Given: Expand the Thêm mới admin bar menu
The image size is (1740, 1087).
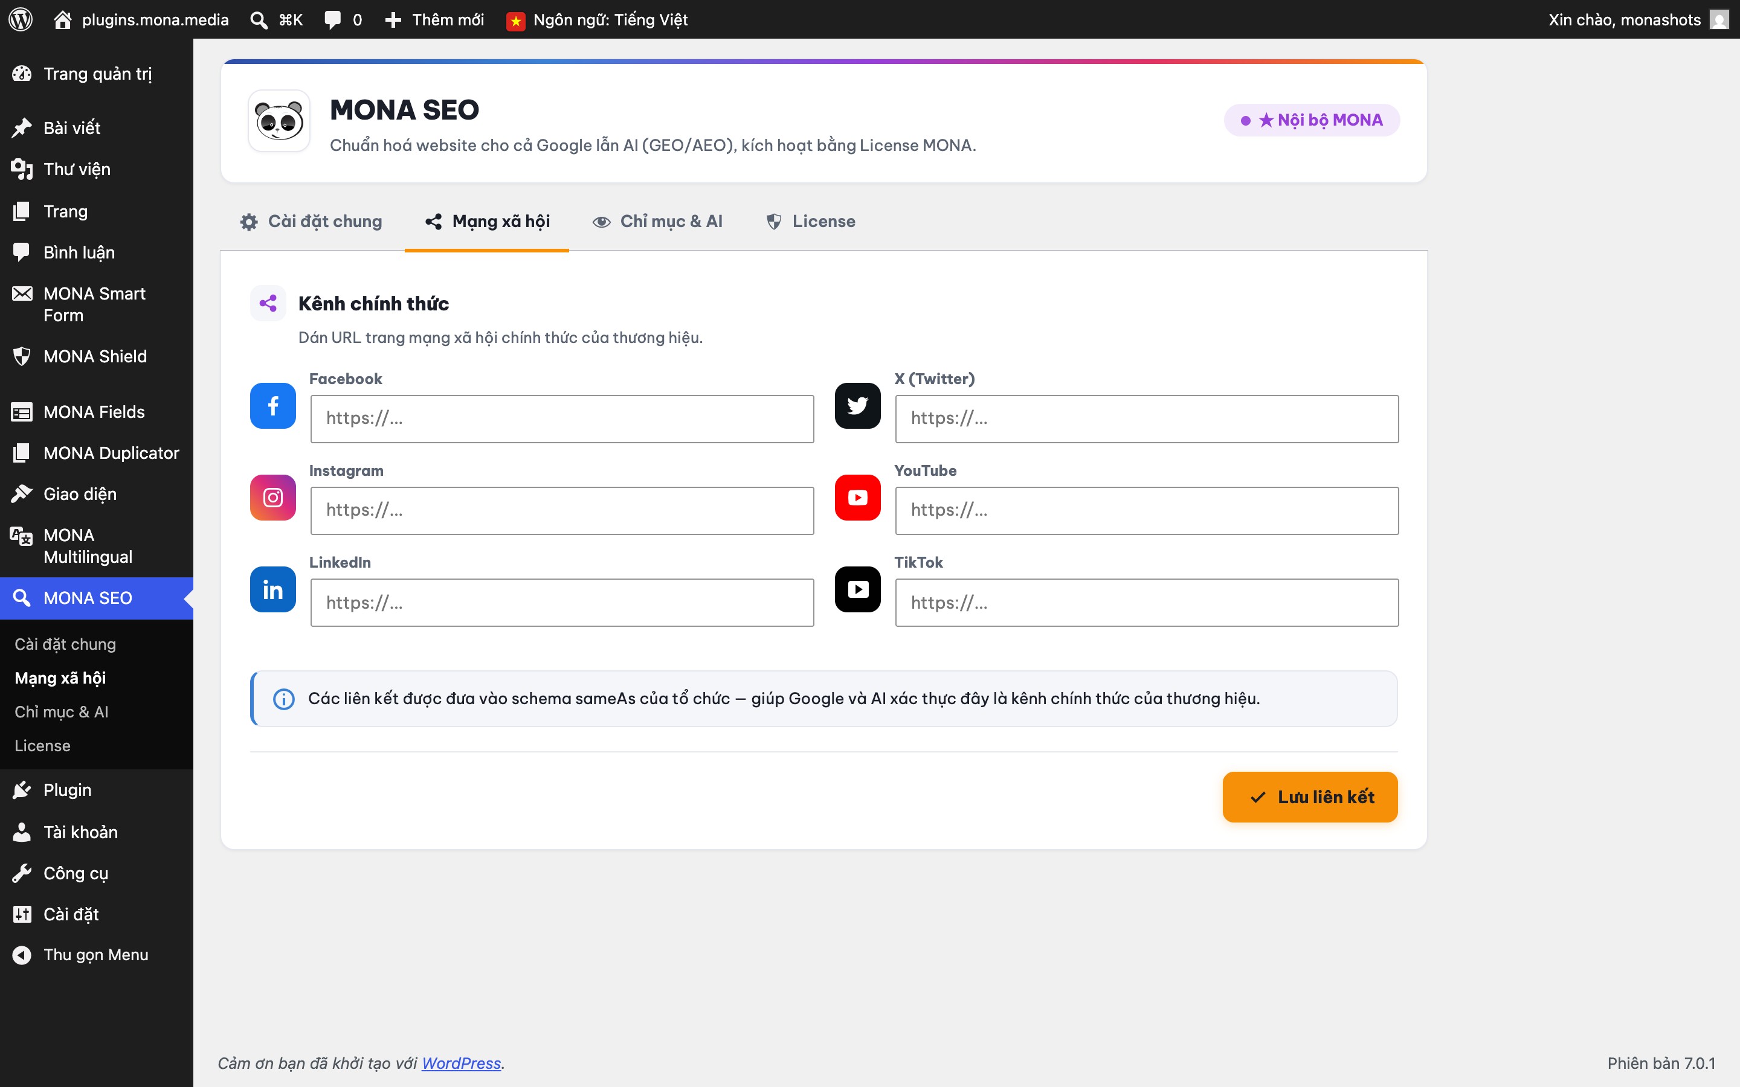Looking at the screenshot, I should (x=434, y=19).
